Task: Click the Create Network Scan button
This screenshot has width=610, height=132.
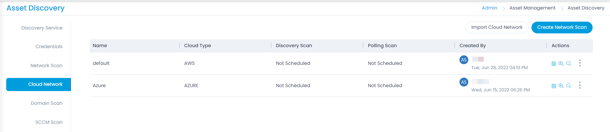Action: (562, 28)
